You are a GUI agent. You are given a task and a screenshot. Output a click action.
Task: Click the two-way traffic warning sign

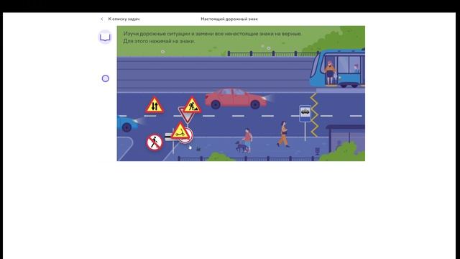coord(155,105)
